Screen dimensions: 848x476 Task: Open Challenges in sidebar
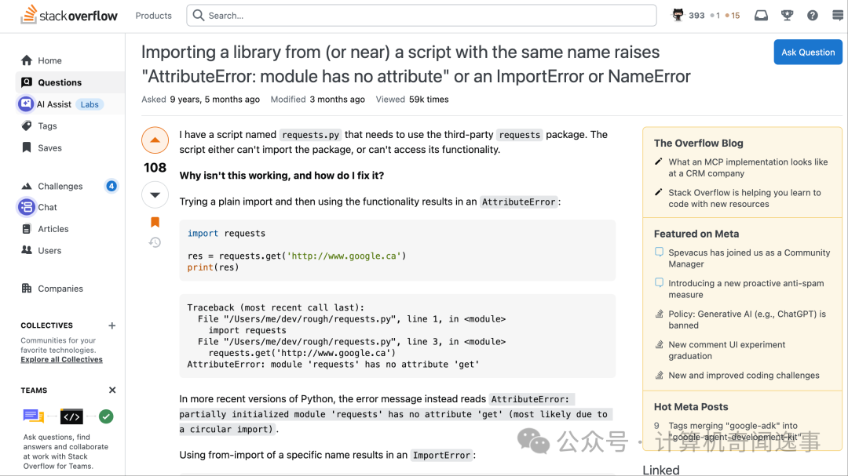[x=60, y=186]
